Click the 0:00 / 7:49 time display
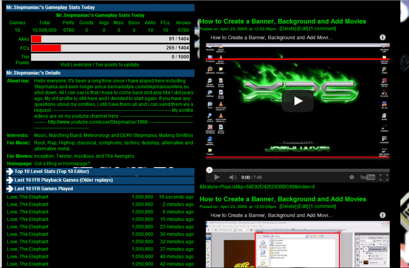Screen dimensions: 409x268 click(x=252, y=177)
